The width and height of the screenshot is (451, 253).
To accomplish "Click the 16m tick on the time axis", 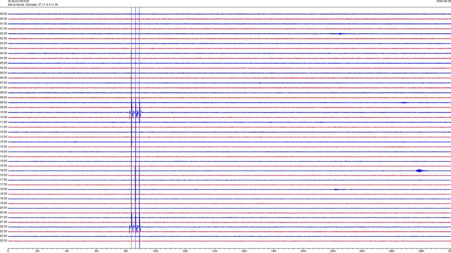I will (244, 251).
